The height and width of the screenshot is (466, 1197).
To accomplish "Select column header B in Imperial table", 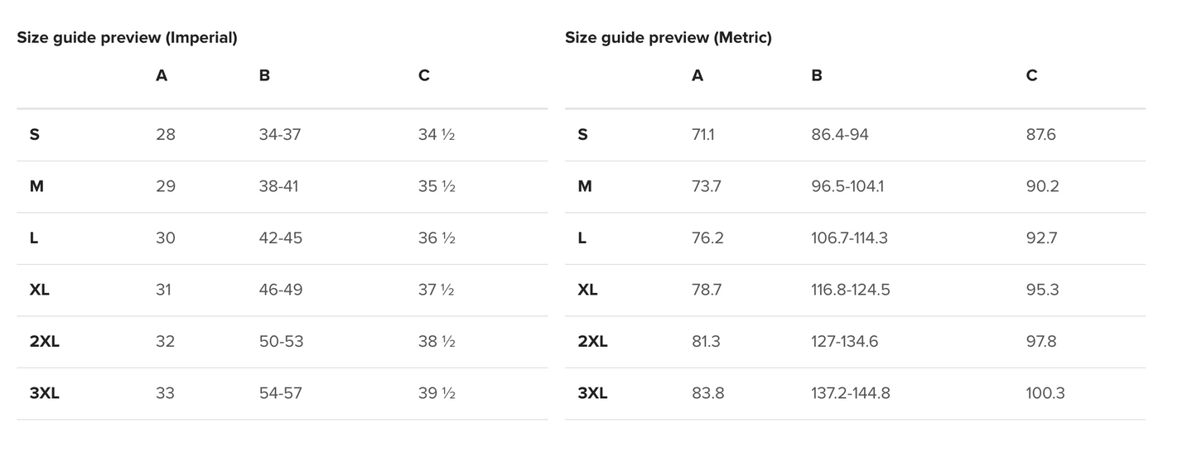I will [x=264, y=76].
